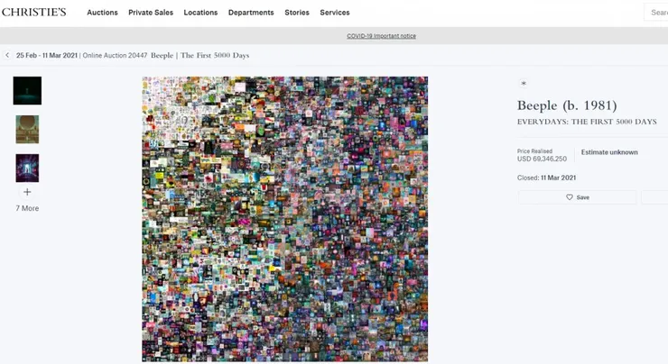
Task: Click the asterisk lot symbol icon
Action: (x=524, y=84)
